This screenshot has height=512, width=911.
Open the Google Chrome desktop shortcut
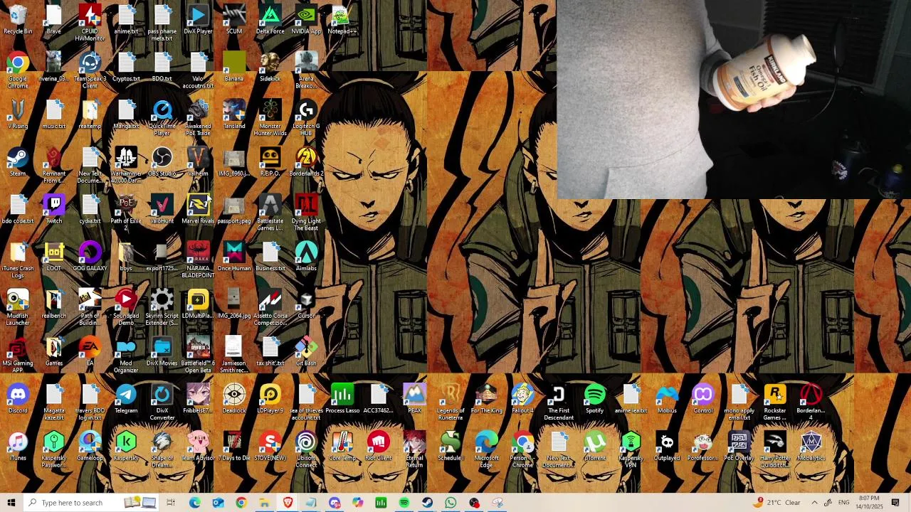(18, 70)
